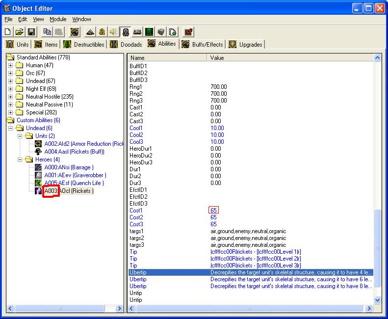Select the Cost1 value 65
The image size is (388, 319).
pyautogui.click(x=213, y=210)
